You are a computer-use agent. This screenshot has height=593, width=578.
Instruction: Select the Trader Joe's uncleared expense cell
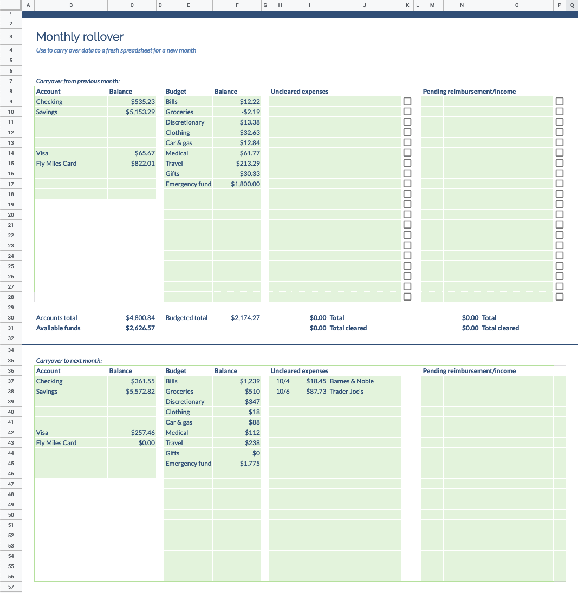point(364,391)
